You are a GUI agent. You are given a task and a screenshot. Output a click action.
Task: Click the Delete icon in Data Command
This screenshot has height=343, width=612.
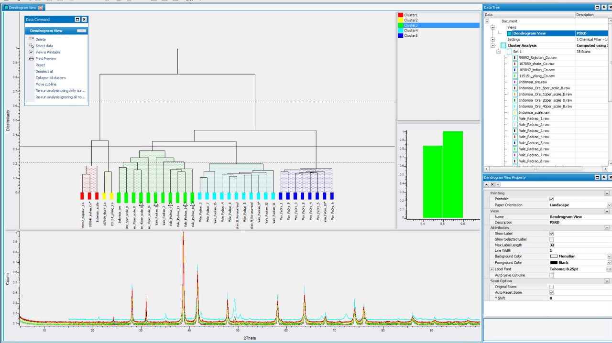[x=31, y=39]
